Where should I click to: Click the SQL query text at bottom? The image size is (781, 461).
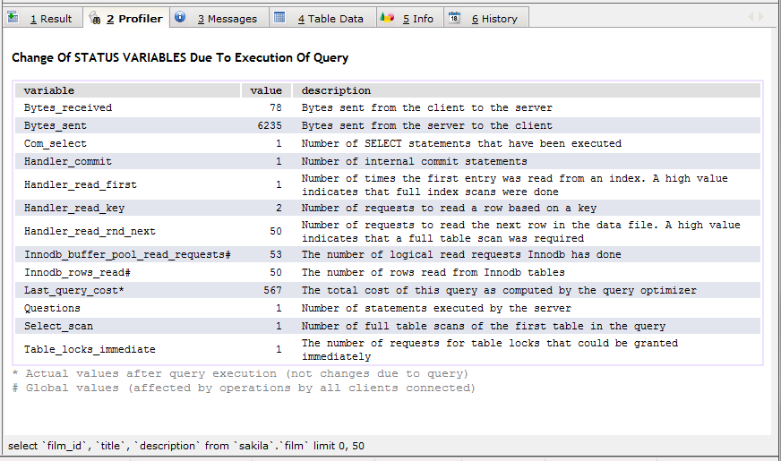[185, 445]
